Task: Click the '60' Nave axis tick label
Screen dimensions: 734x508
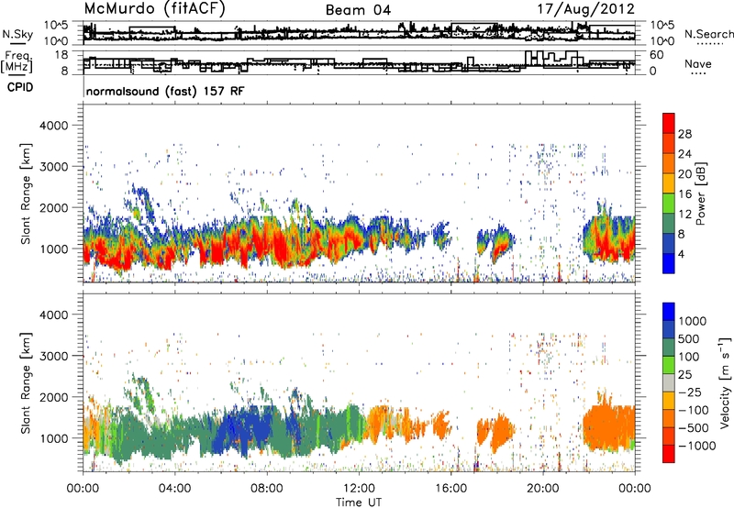Action: [656, 55]
